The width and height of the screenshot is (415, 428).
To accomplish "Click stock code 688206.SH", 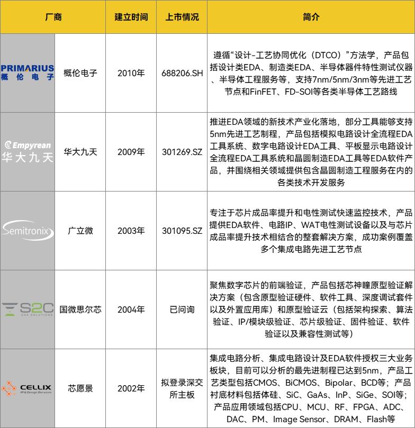I will [182, 73].
